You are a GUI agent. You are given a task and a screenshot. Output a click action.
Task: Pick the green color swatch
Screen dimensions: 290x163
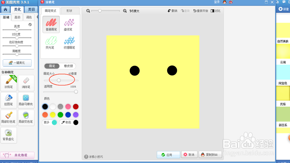coord(60,115)
